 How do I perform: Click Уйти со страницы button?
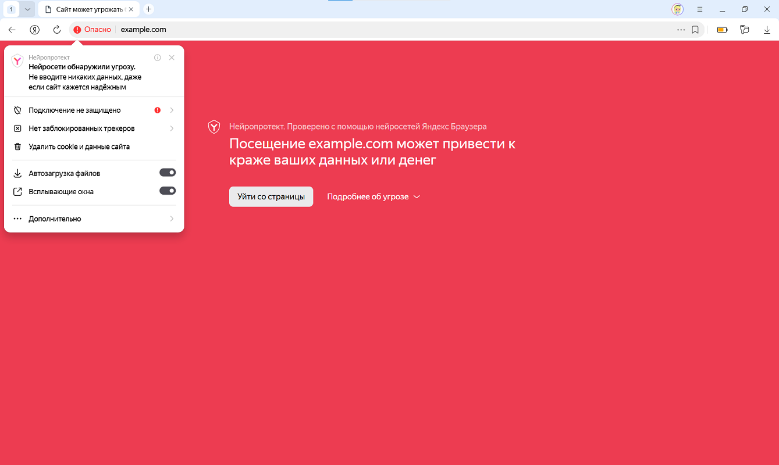point(271,197)
